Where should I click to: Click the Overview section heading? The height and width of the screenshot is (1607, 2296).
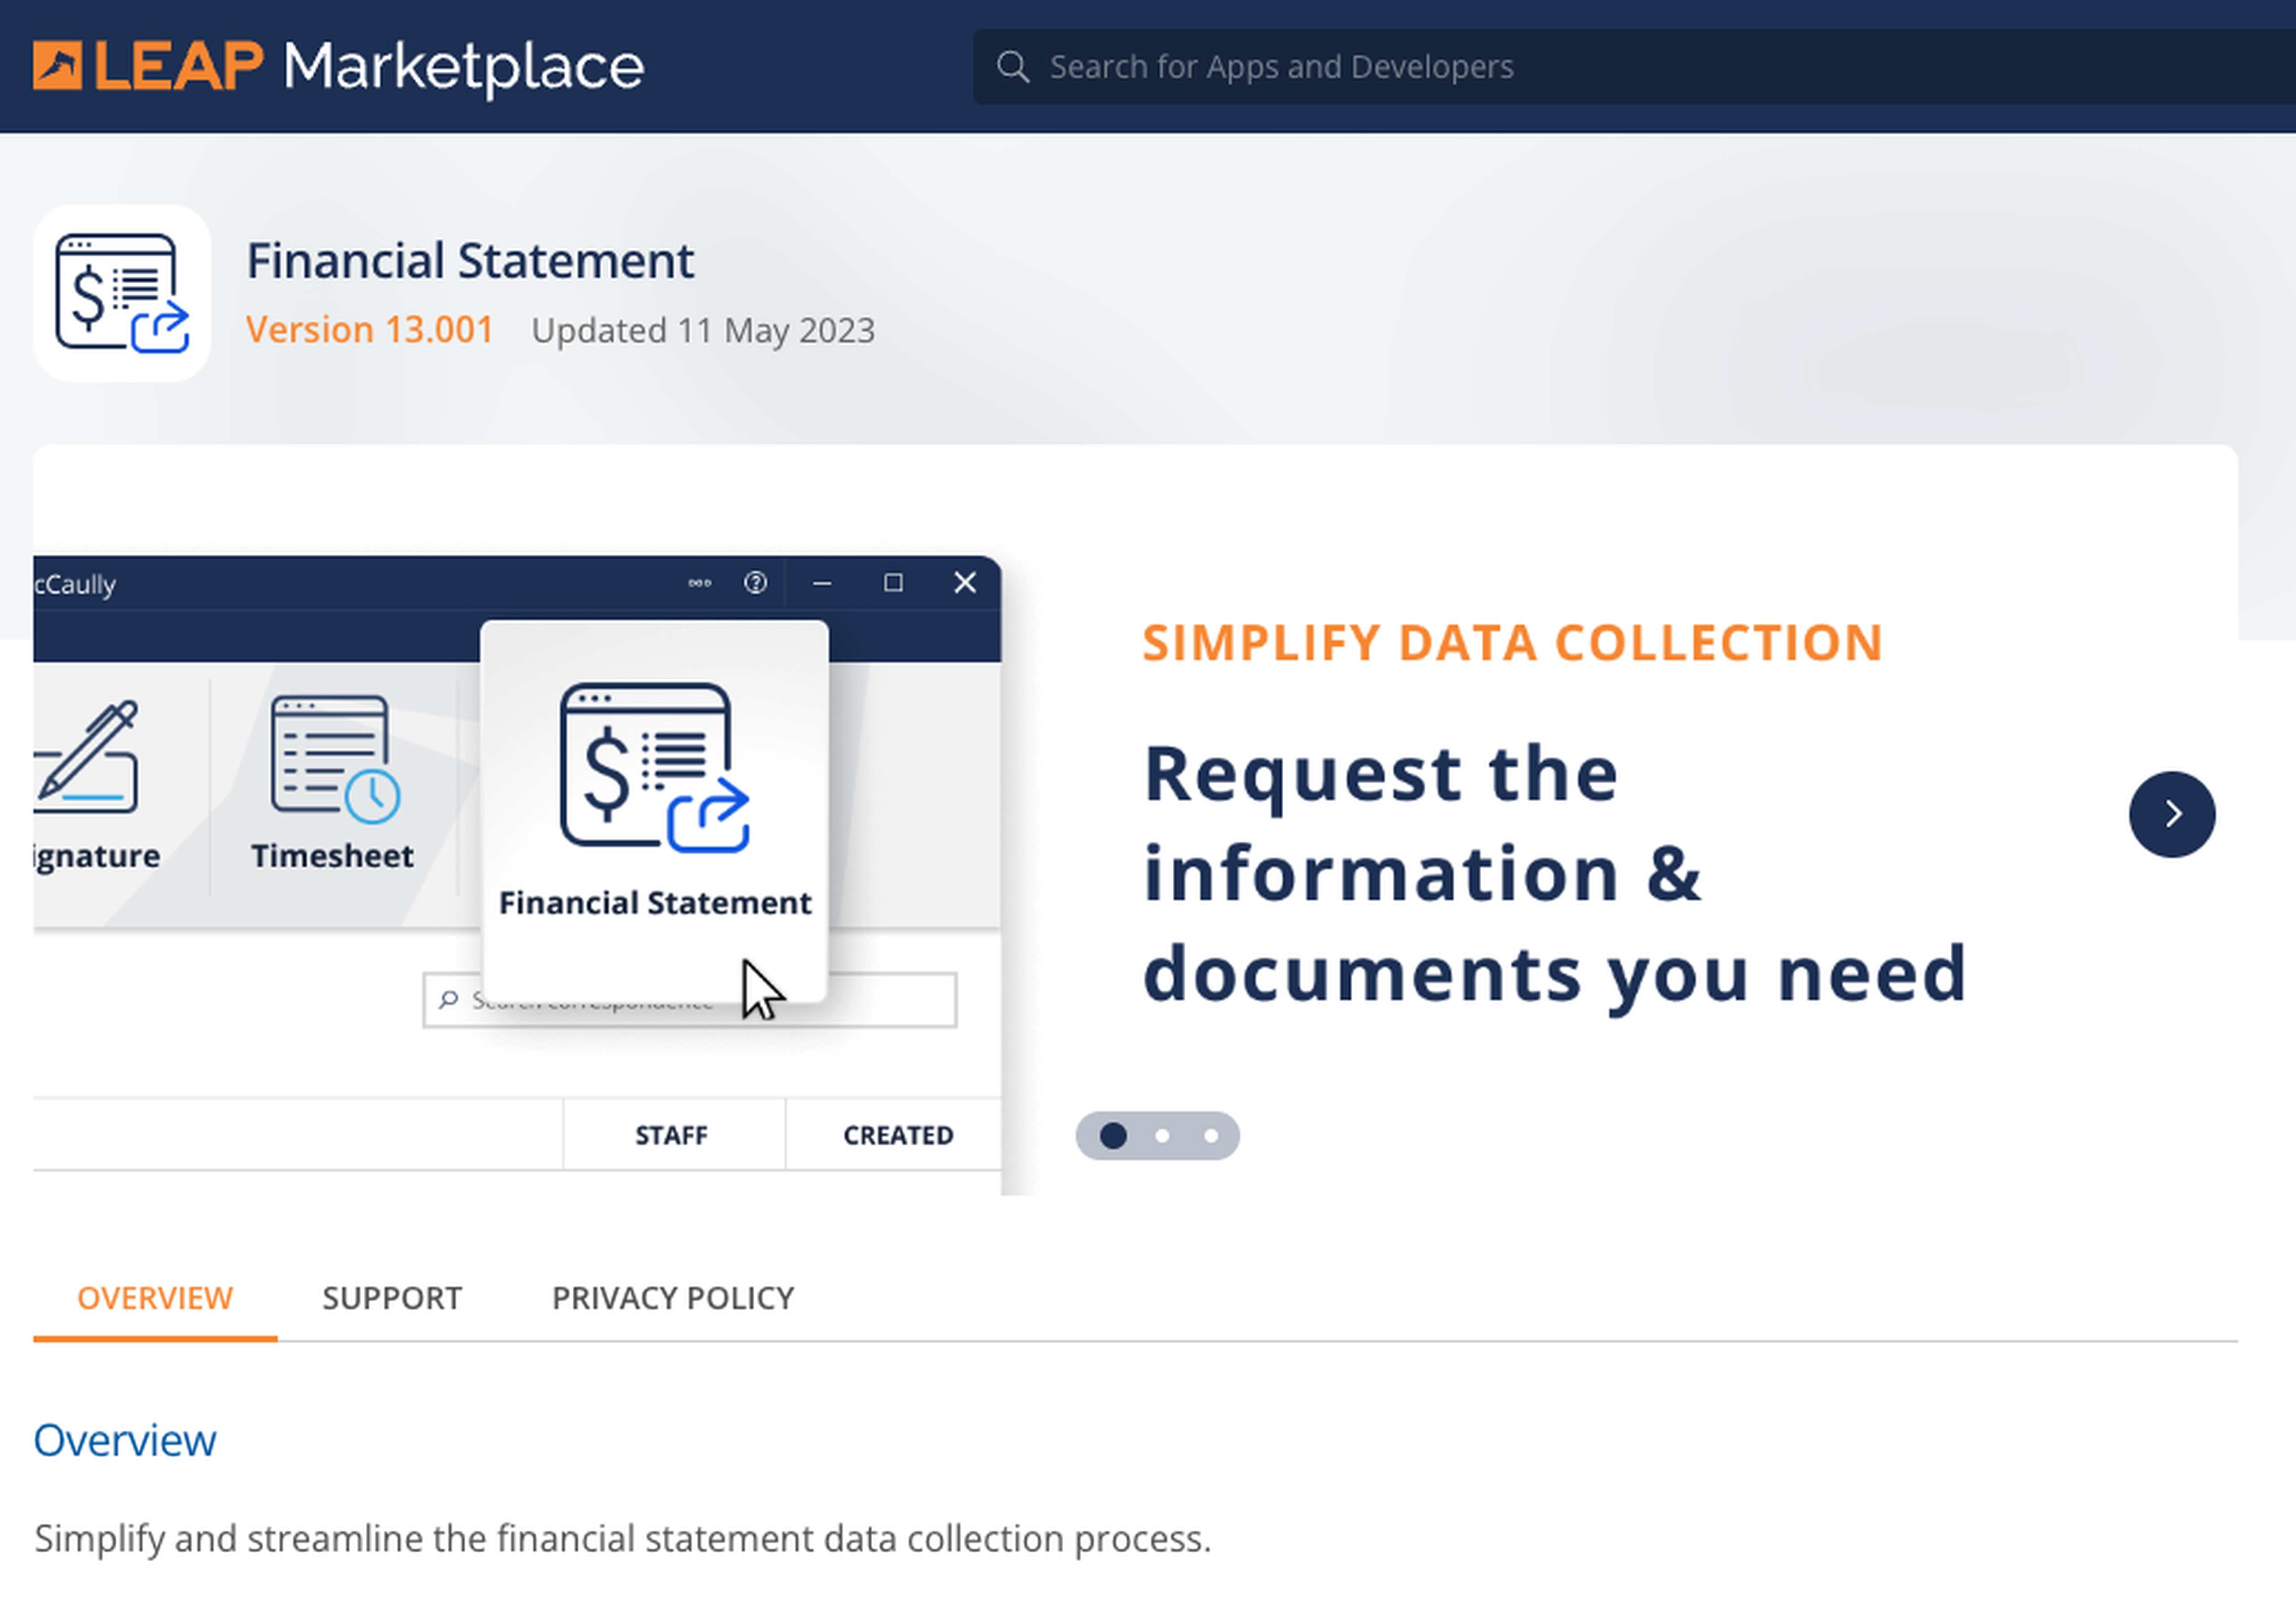click(125, 1440)
